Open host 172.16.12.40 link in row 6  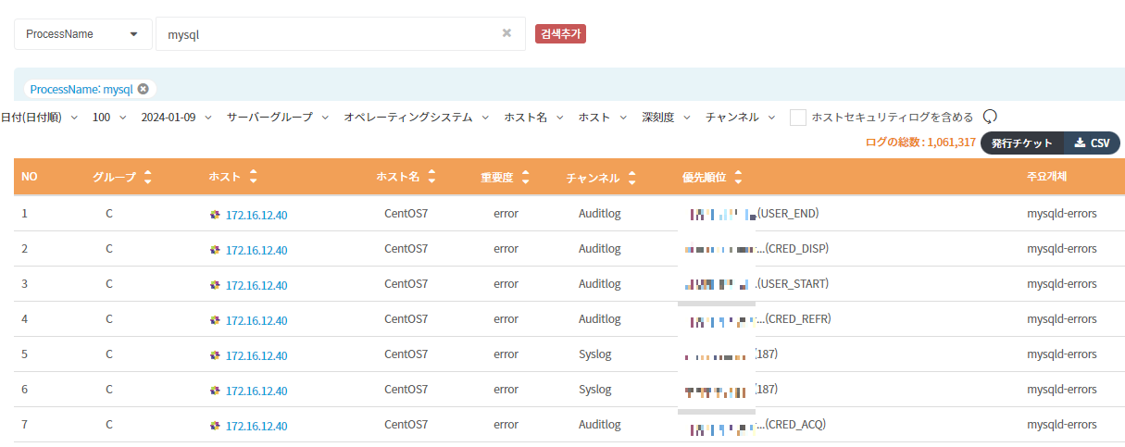coord(256,391)
